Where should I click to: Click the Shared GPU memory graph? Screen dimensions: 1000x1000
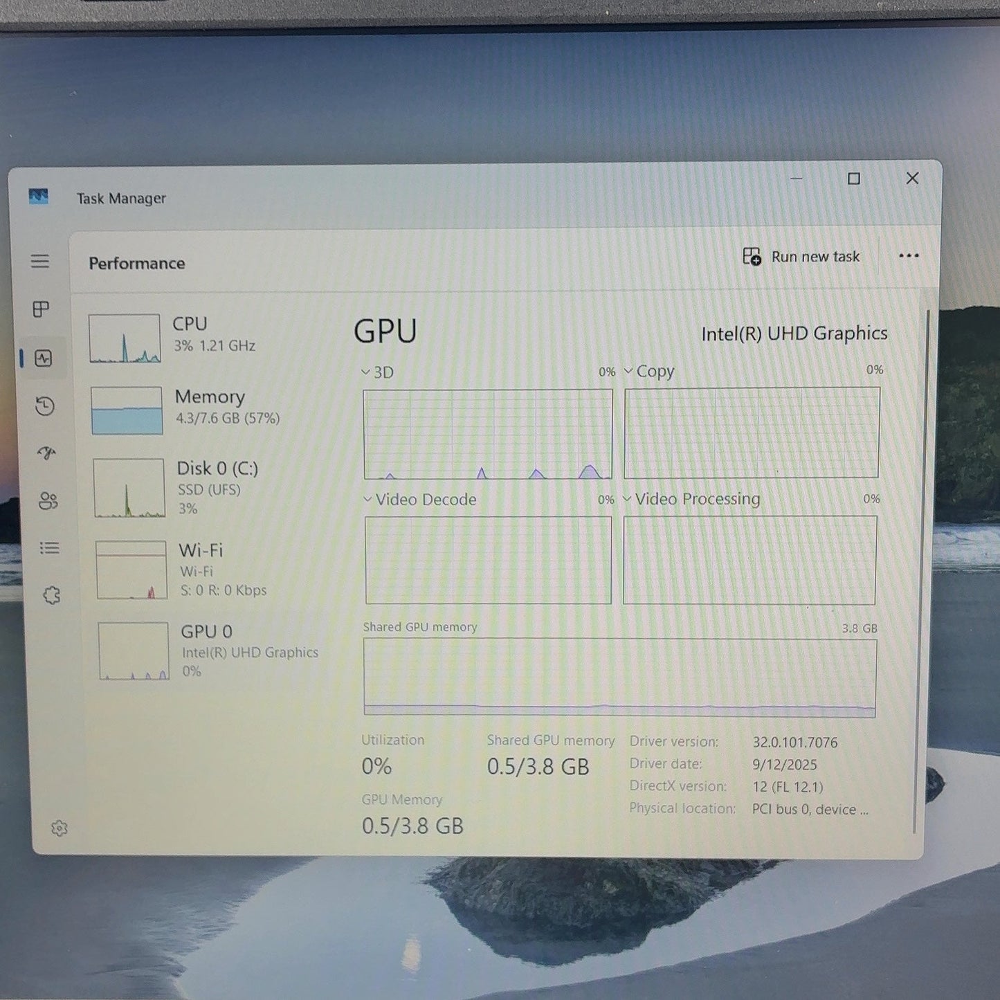tap(620, 678)
